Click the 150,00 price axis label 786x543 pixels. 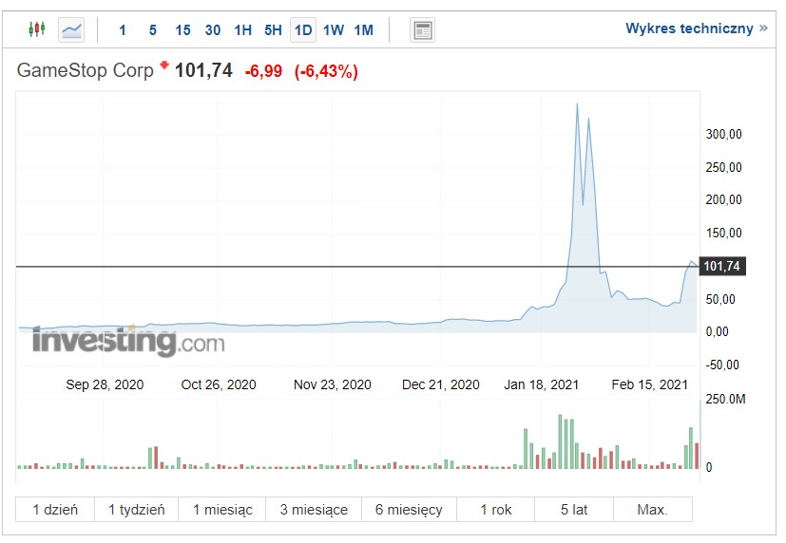pos(724,233)
